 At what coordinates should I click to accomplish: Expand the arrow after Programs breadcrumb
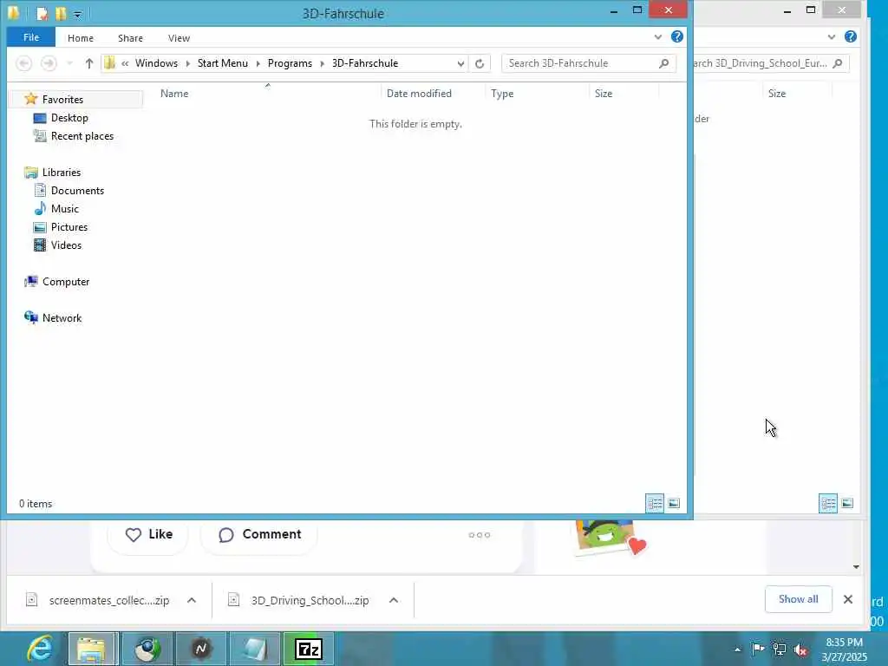coord(323,63)
